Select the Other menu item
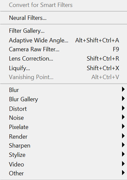This screenshot has width=127, height=180. pos(63,173)
